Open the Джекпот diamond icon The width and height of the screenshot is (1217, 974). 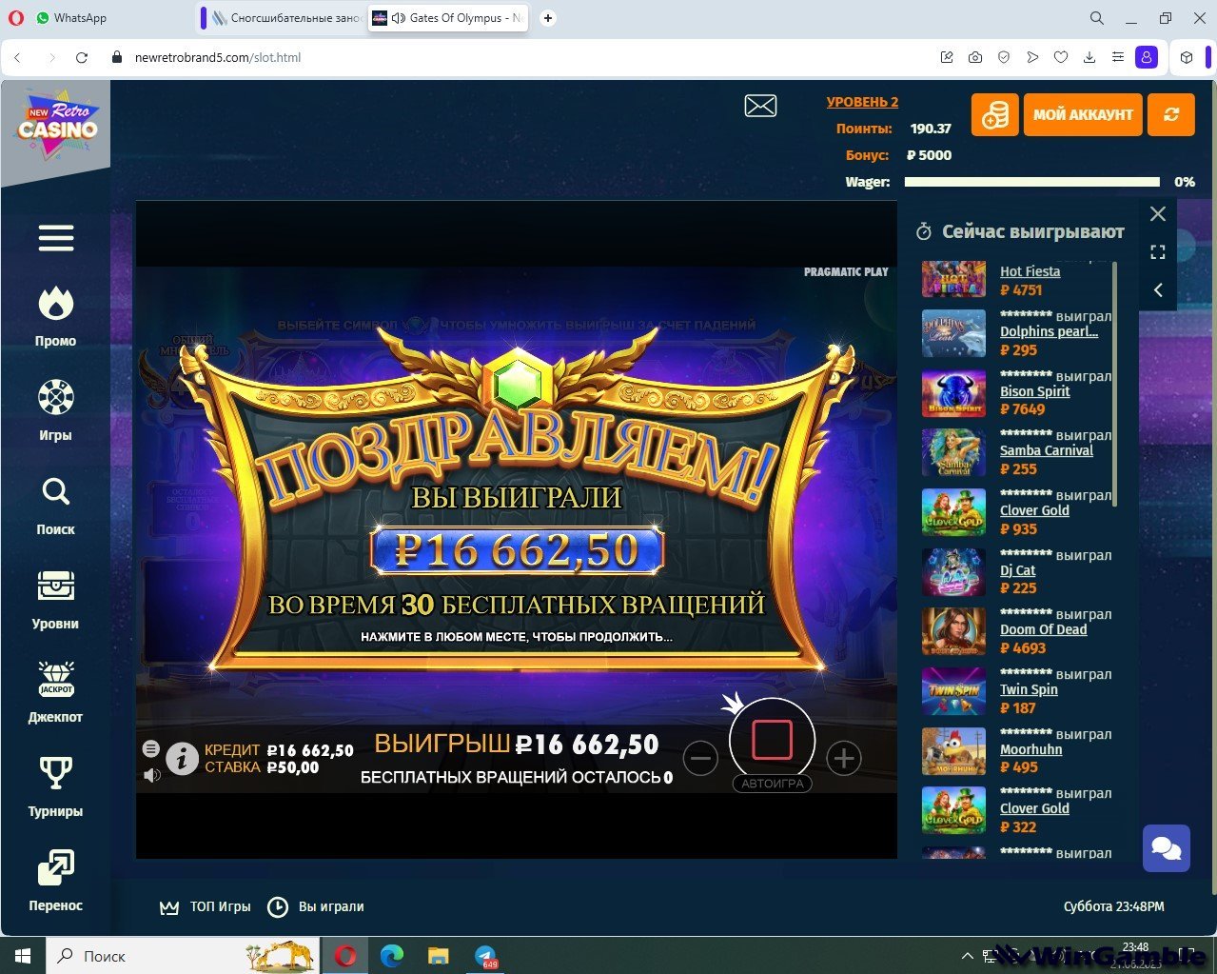point(55,680)
